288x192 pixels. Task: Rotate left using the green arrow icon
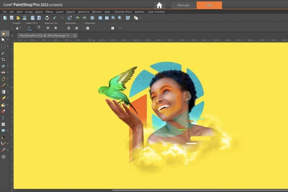coord(78,18)
